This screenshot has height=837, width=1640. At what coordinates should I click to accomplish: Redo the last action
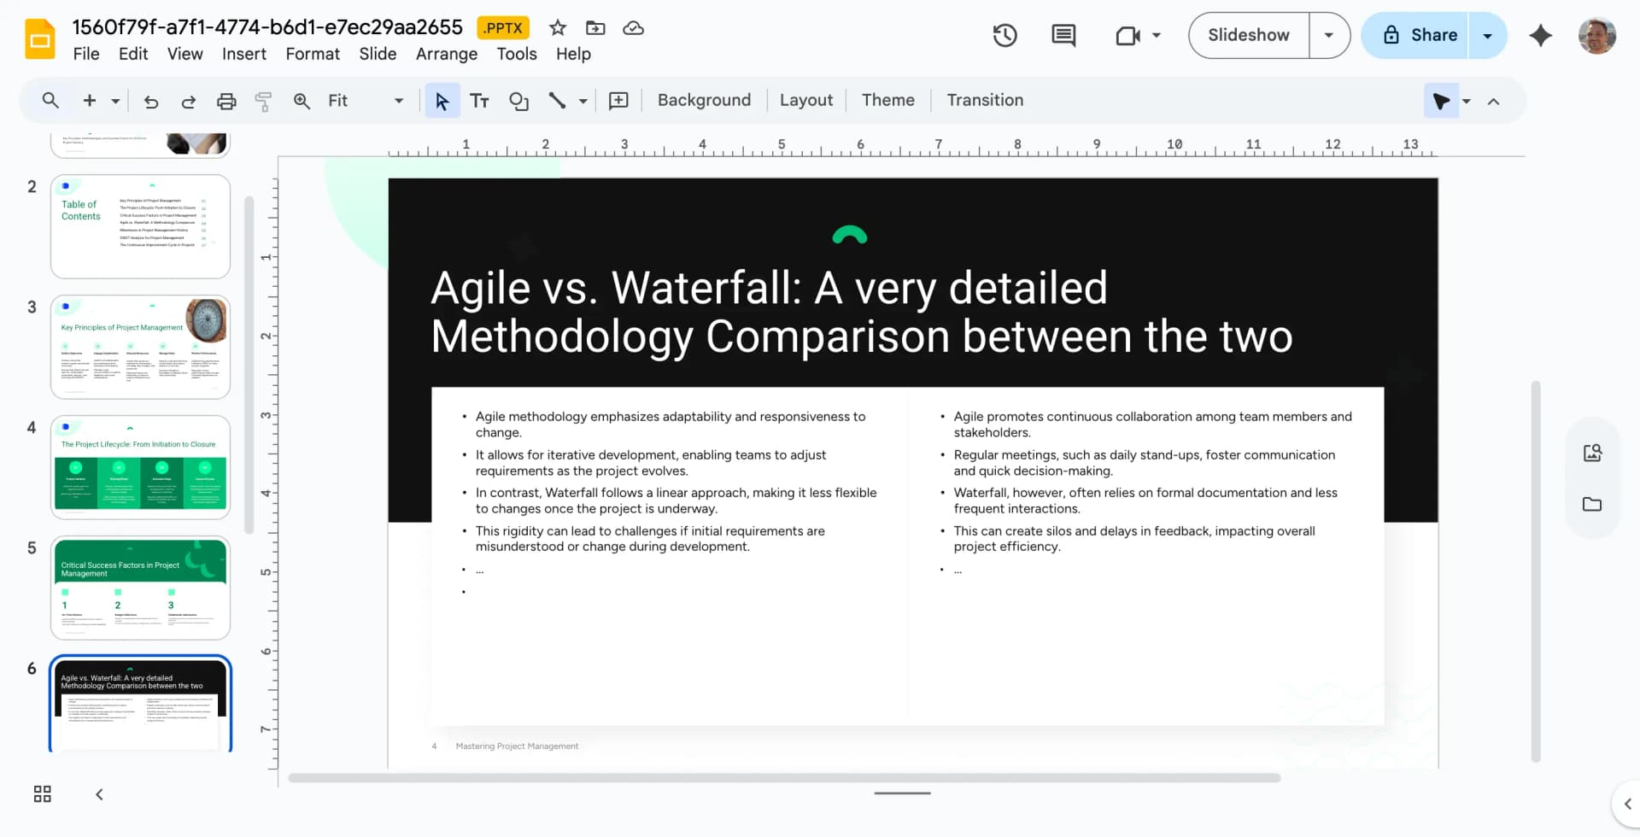pyautogui.click(x=189, y=101)
